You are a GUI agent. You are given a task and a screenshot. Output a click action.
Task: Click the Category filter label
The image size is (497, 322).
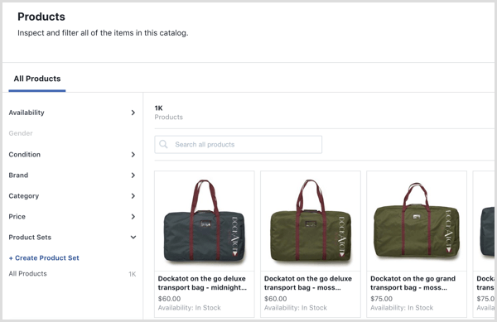pyautogui.click(x=24, y=196)
